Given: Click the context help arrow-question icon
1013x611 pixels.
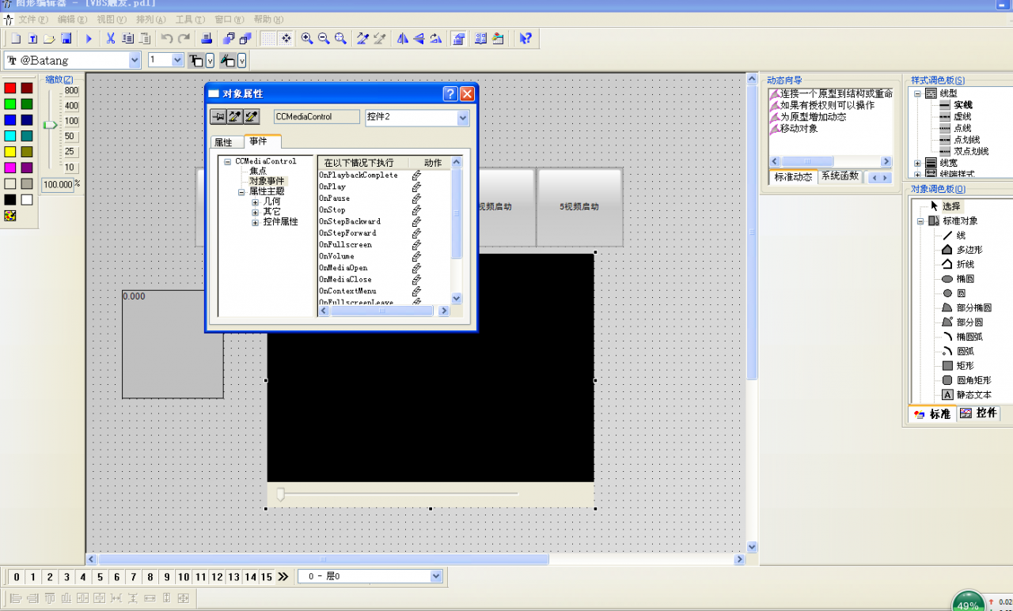Looking at the screenshot, I should tap(525, 38).
